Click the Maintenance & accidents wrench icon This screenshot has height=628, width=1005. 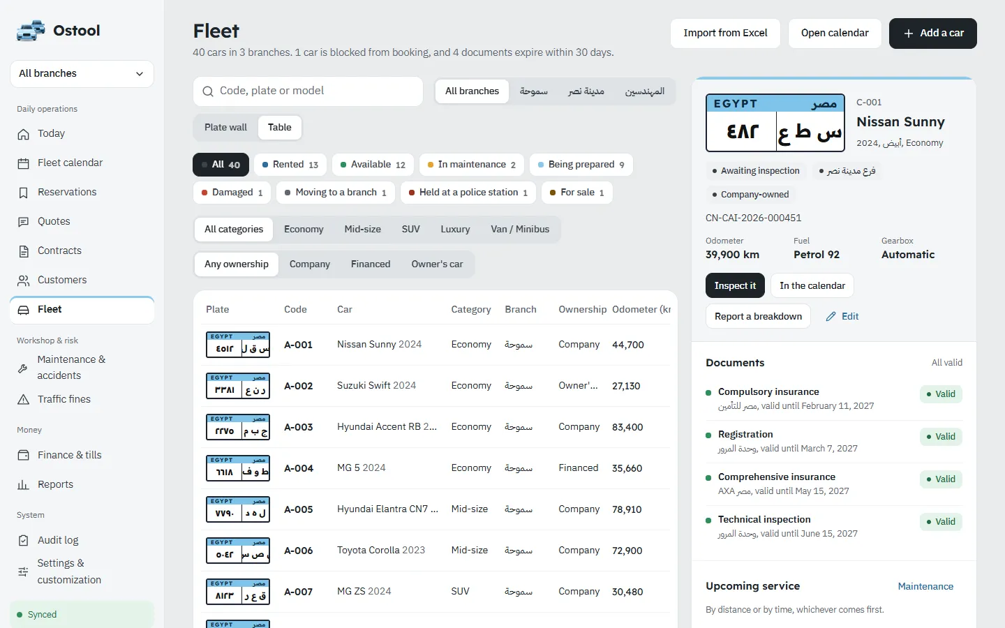23,368
